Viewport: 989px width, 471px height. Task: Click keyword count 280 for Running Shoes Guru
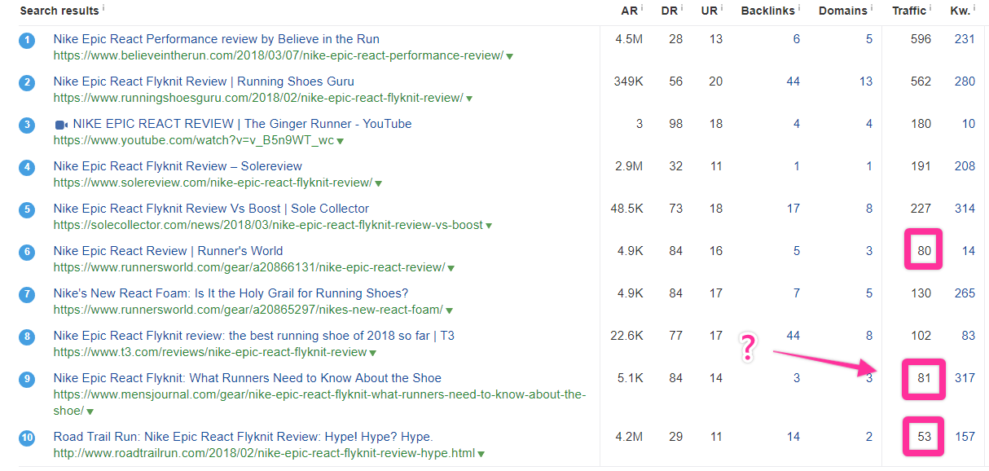(x=965, y=81)
